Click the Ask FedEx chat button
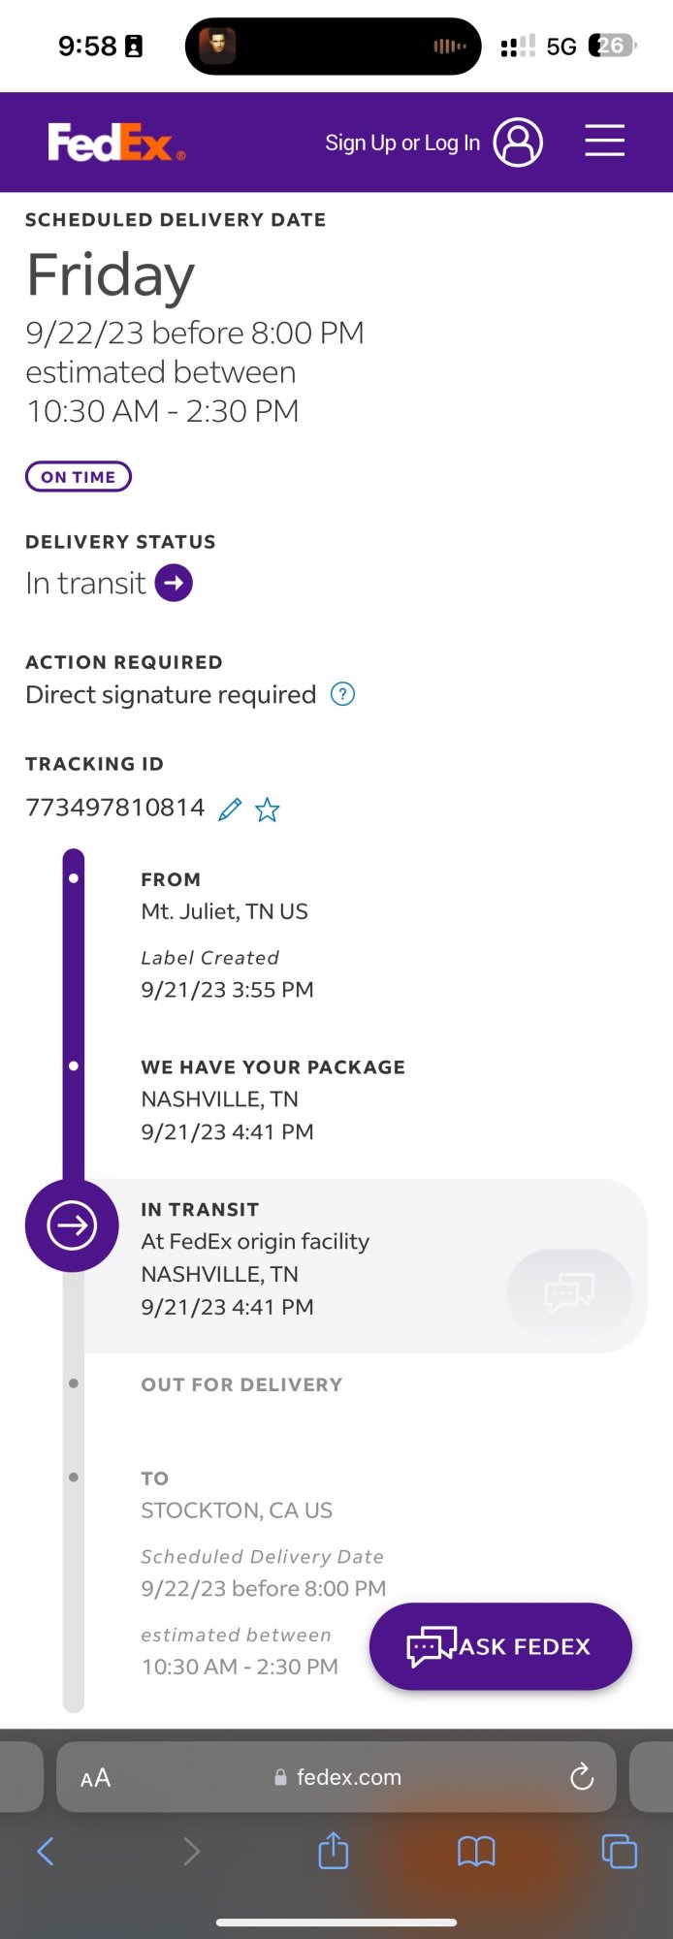 (x=500, y=1646)
